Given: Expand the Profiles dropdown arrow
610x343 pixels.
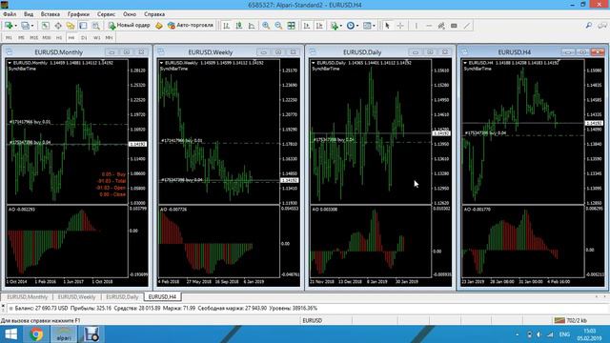Looking at the screenshot, I should click(x=32, y=26).
